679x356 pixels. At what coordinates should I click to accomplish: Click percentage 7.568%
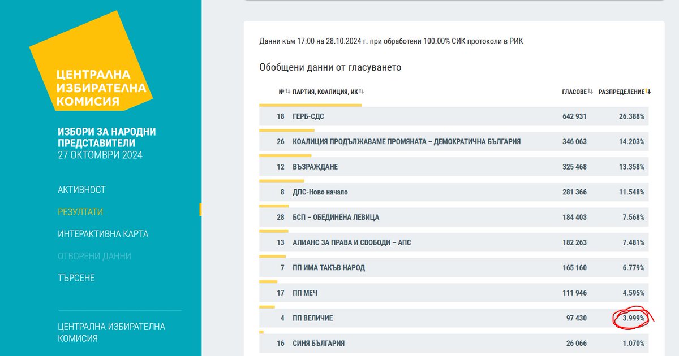pos(634,218)
